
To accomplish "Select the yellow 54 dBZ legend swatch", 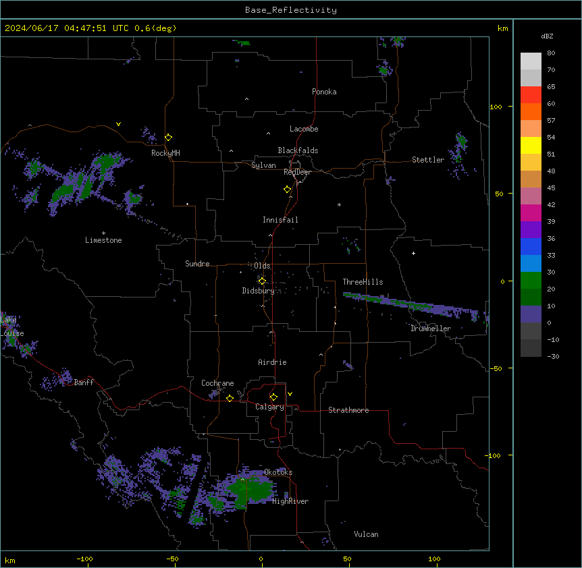I will click(531, 145).
